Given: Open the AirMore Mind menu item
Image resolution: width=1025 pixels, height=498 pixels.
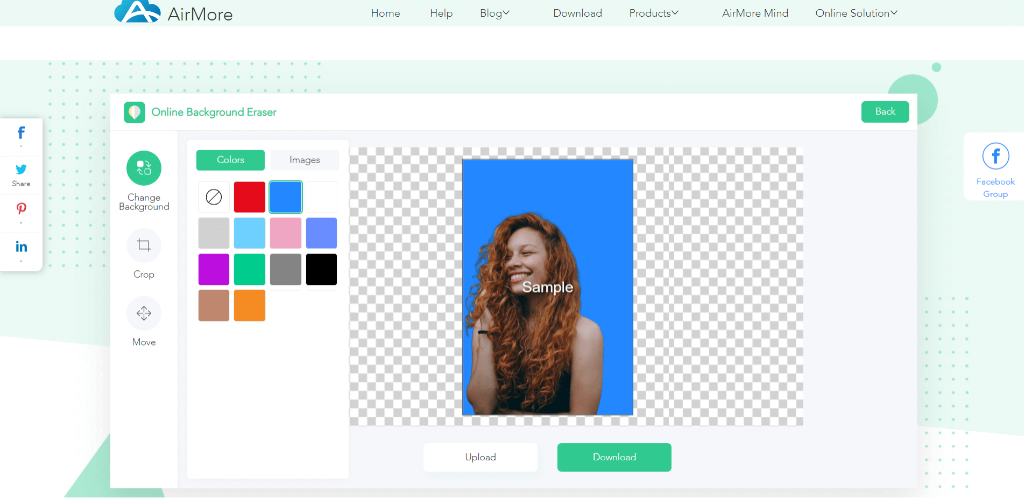Looking at the screenshot, I should coord(755,13).
